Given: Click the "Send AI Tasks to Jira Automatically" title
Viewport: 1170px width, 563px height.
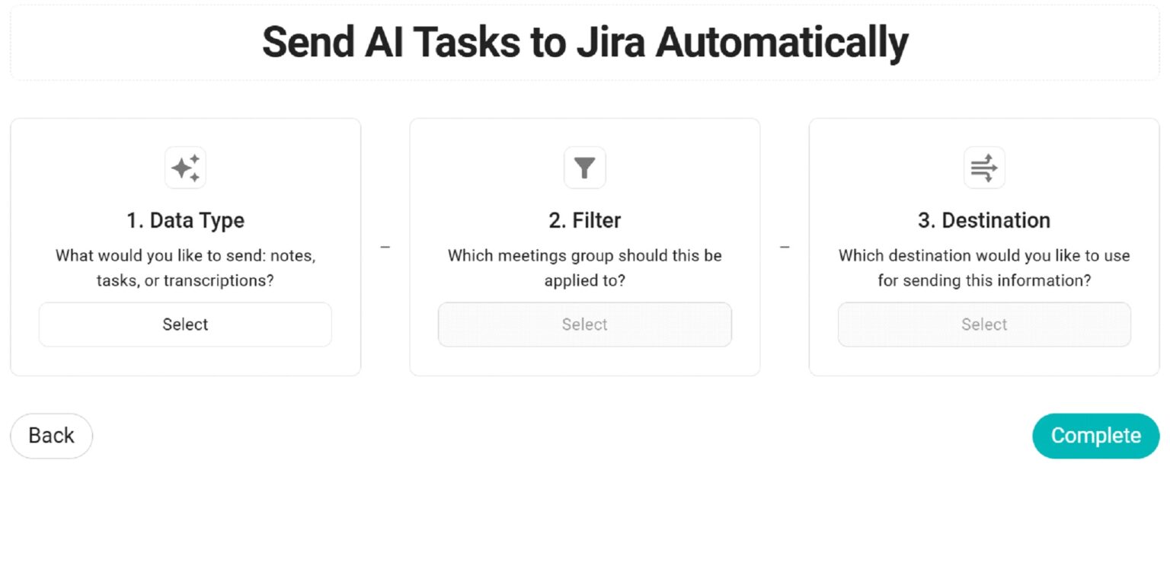Looking at the screenshot, I should (585, 42).
